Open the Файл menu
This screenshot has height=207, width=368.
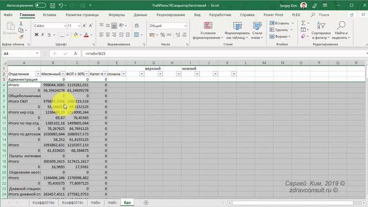(8, 15)
